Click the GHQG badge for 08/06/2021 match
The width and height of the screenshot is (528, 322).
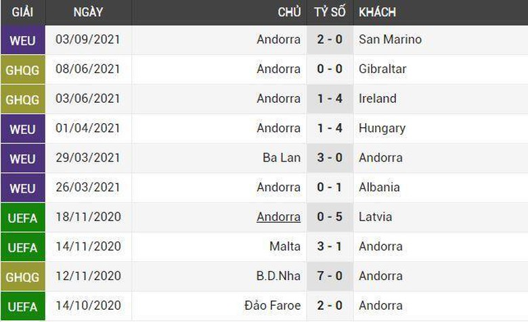click(x=22, y=70)
